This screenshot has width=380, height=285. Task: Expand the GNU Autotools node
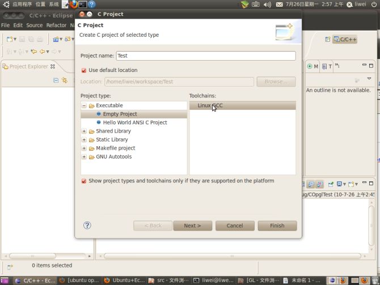pyautogui.click(x=84, y=157)
